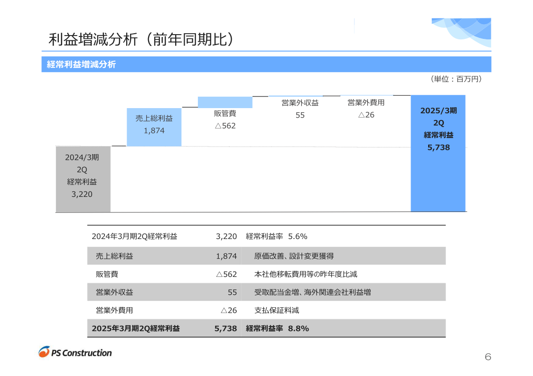The image size is (533, 376).
Task: Select the chart label 営業外収益
Action: coord(300,103)
